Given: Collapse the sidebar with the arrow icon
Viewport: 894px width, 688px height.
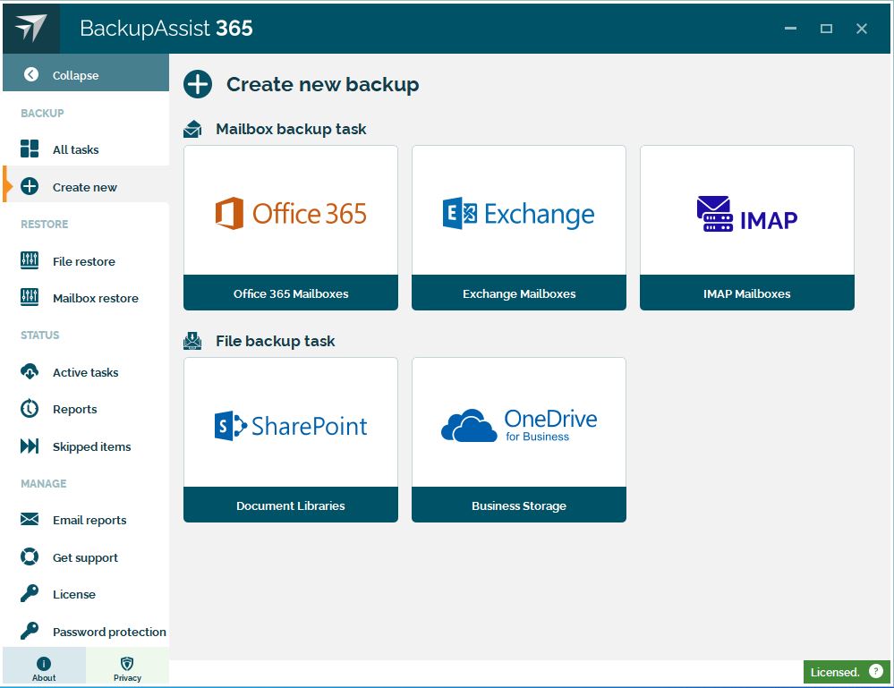Looking at the screenshot, I should tap(31, 74).
